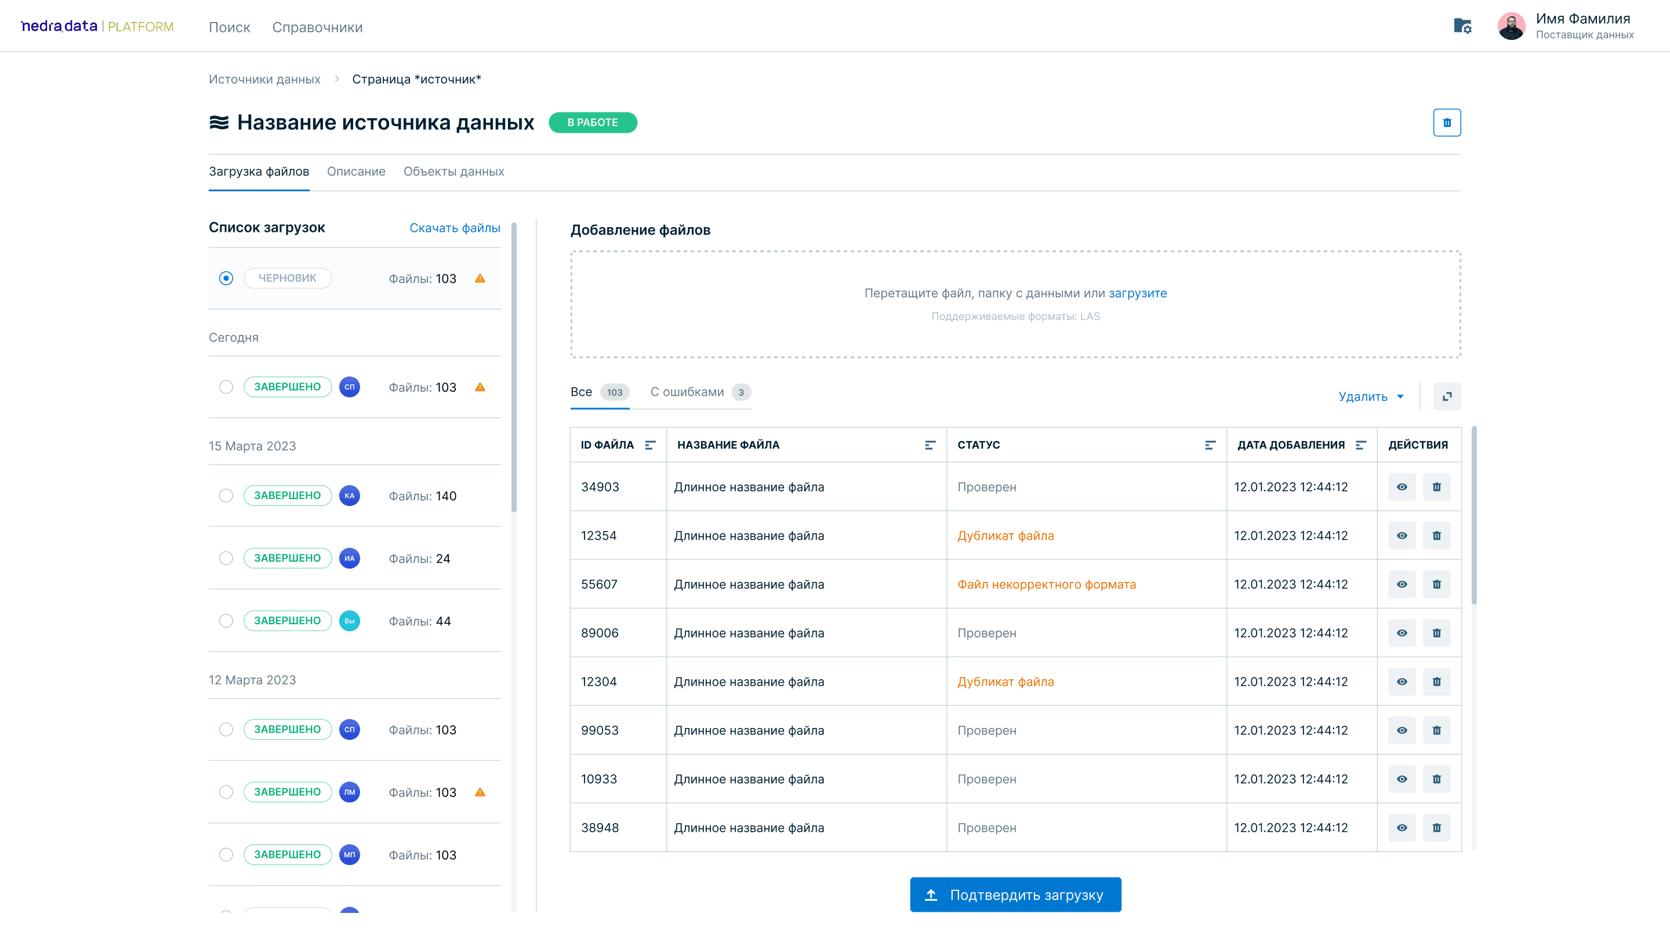Select the ЧЕРНОВИК upload radio button
The image size is (1670, 939).
pyautogui.click(x=226, y=279)
